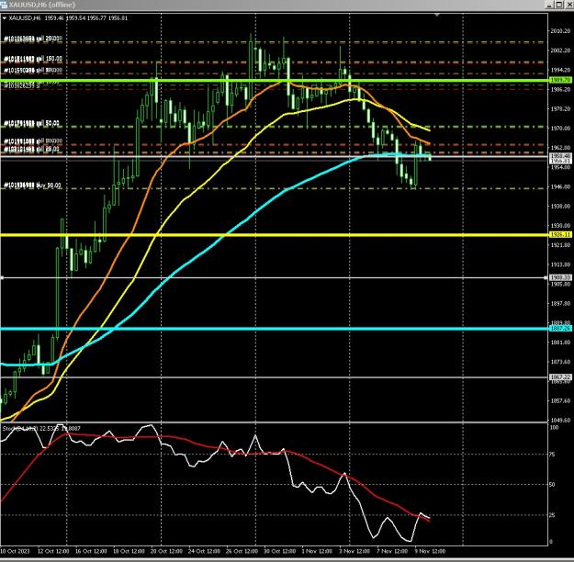Click the 30 Oct 12:00 time label
The height and width of the screenshot is (562, 574).
coord(279,551)
